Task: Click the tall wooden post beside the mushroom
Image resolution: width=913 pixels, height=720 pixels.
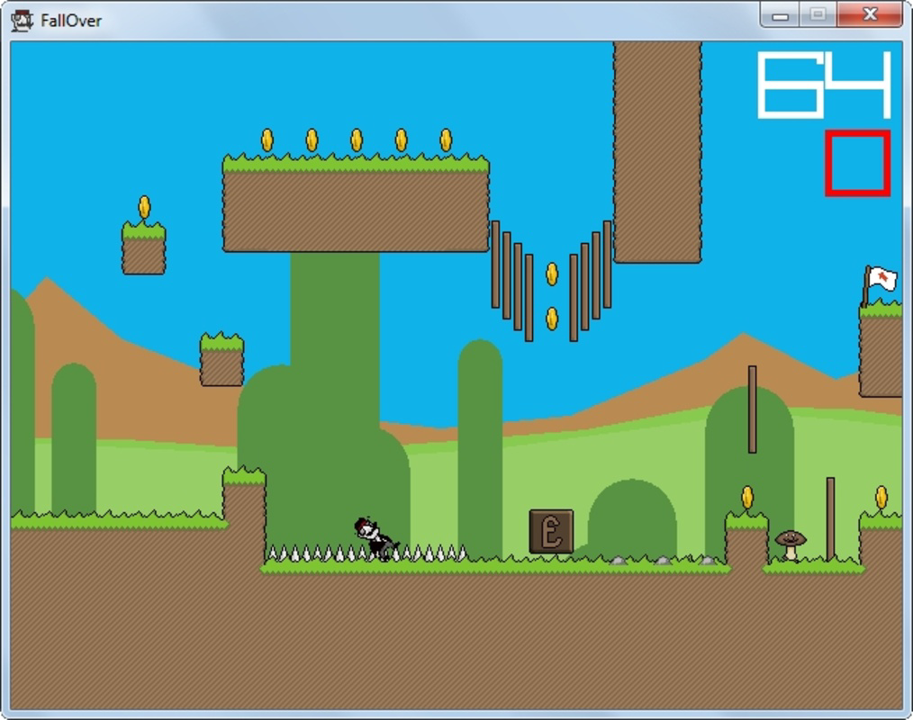Action: tap(830, 519)
